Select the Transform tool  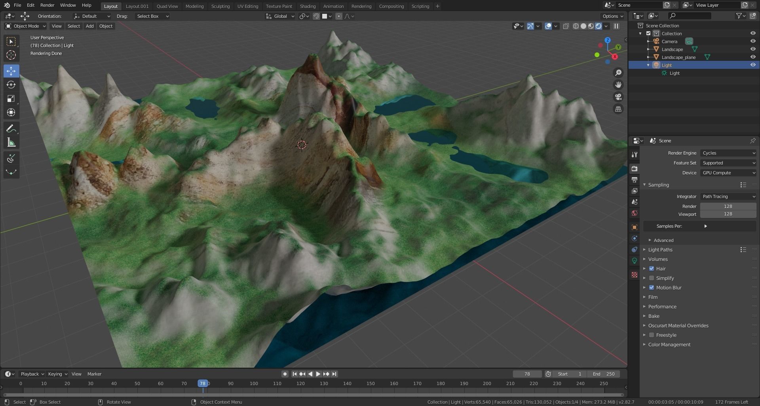(11, 112)
